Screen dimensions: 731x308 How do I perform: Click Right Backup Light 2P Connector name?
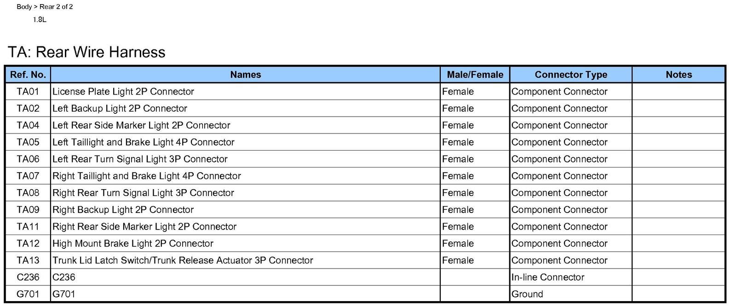point(123,210)
